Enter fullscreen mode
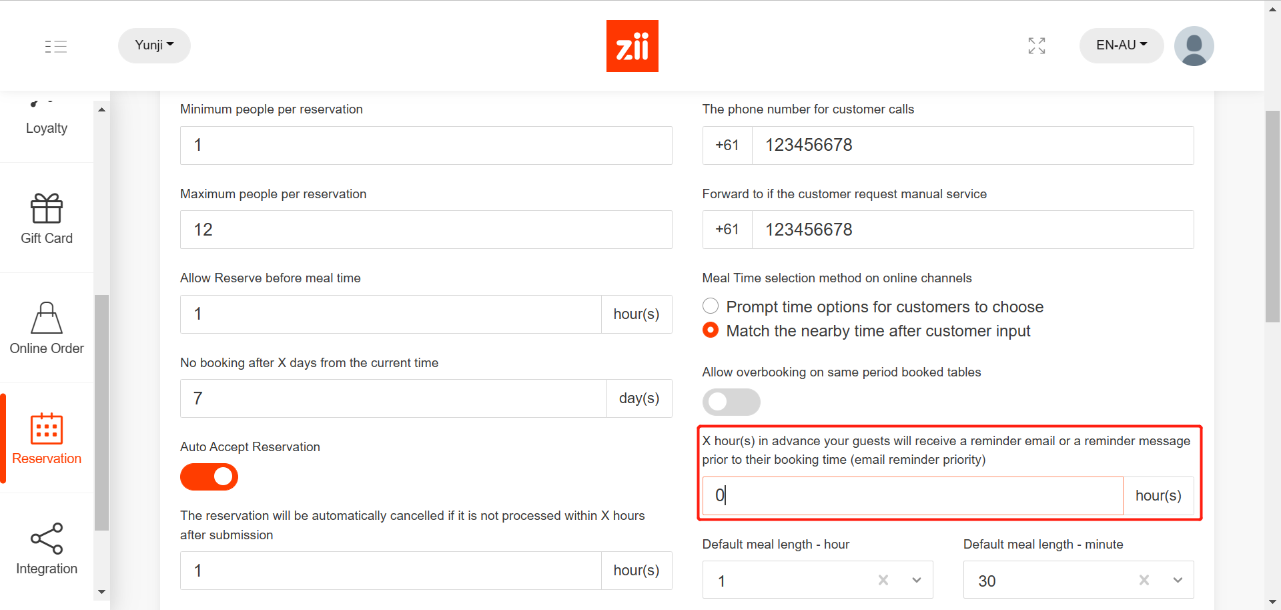 coord(1036,45)
